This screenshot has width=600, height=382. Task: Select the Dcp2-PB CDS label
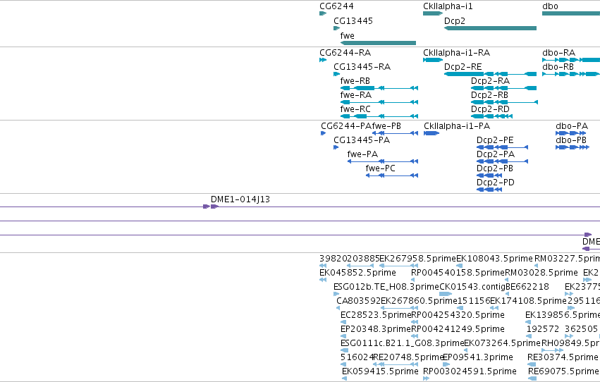495,168
